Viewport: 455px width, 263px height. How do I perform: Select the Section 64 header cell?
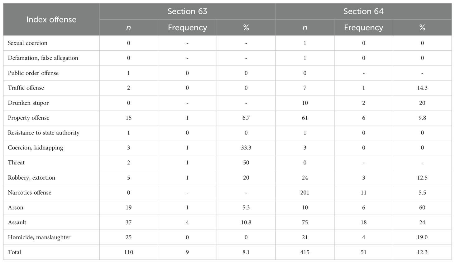(x=363, y=12)
